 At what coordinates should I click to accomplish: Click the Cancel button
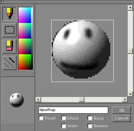pos(121,118)
